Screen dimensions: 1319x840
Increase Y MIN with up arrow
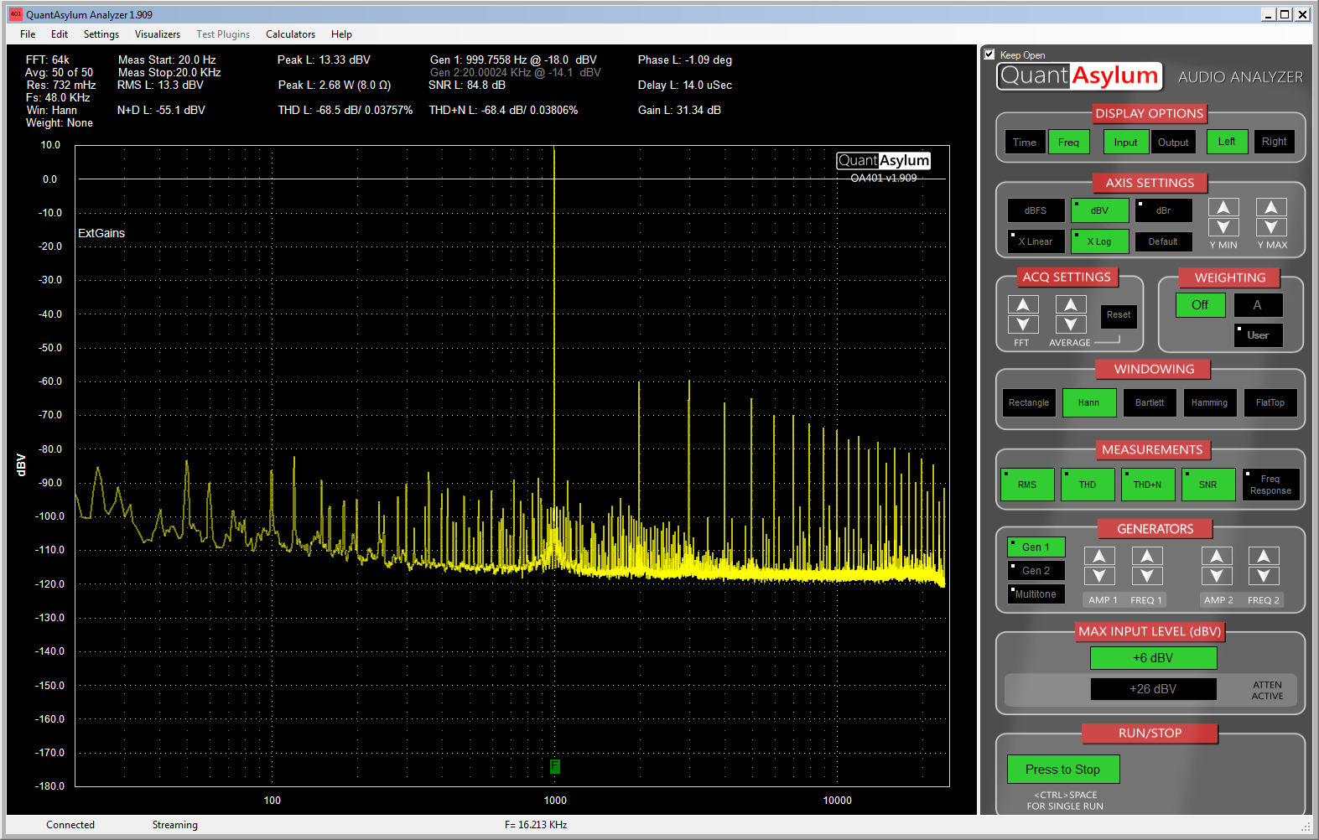coord(1223,207)
